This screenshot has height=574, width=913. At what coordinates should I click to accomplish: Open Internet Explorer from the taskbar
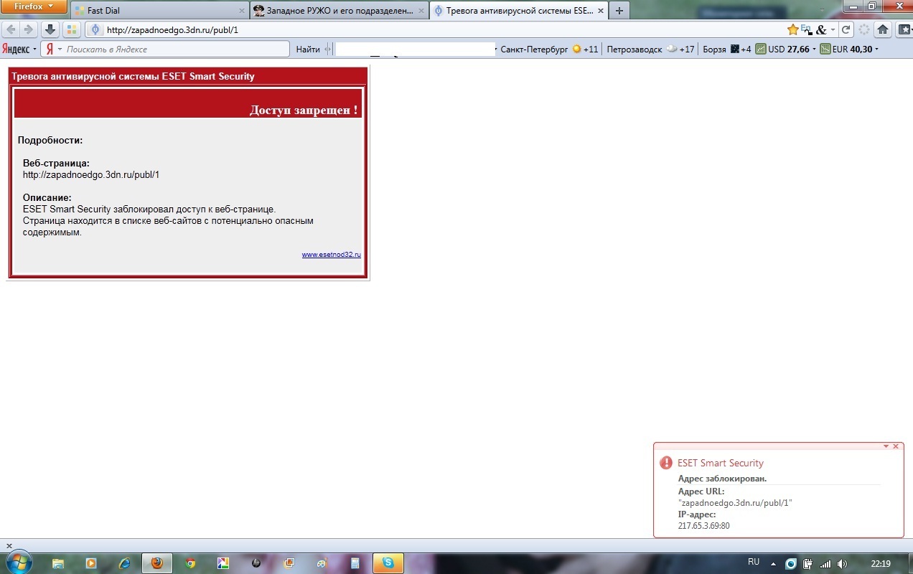point(124,563)
